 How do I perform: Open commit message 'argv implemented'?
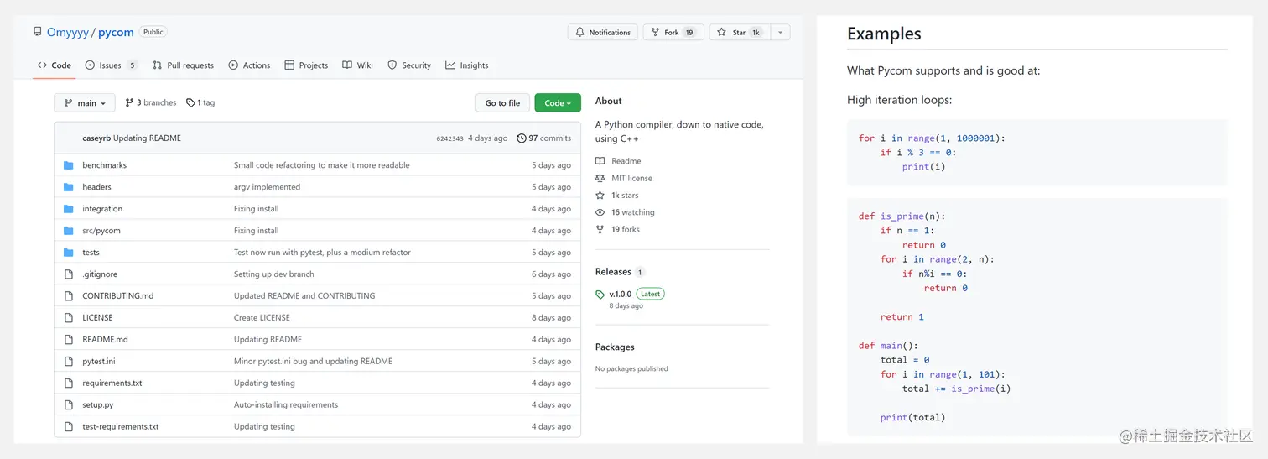coord(267,187)
